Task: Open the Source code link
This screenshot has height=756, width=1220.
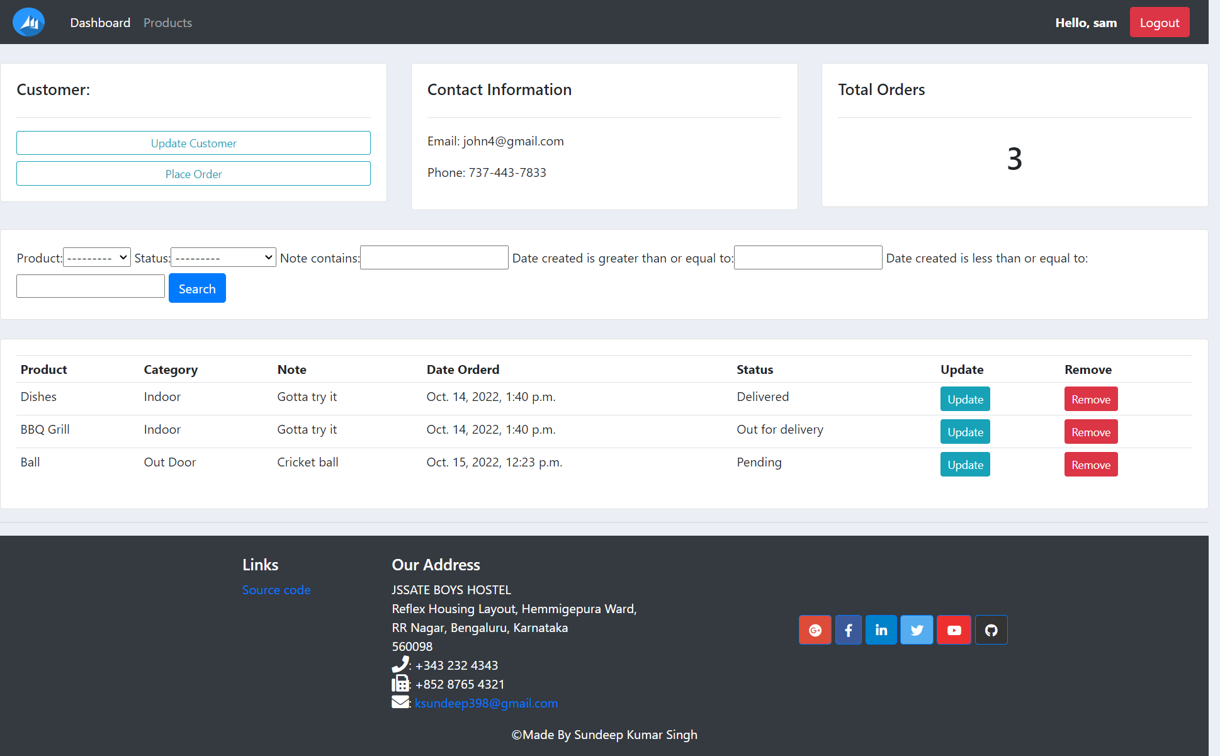Action: (276, 590)
